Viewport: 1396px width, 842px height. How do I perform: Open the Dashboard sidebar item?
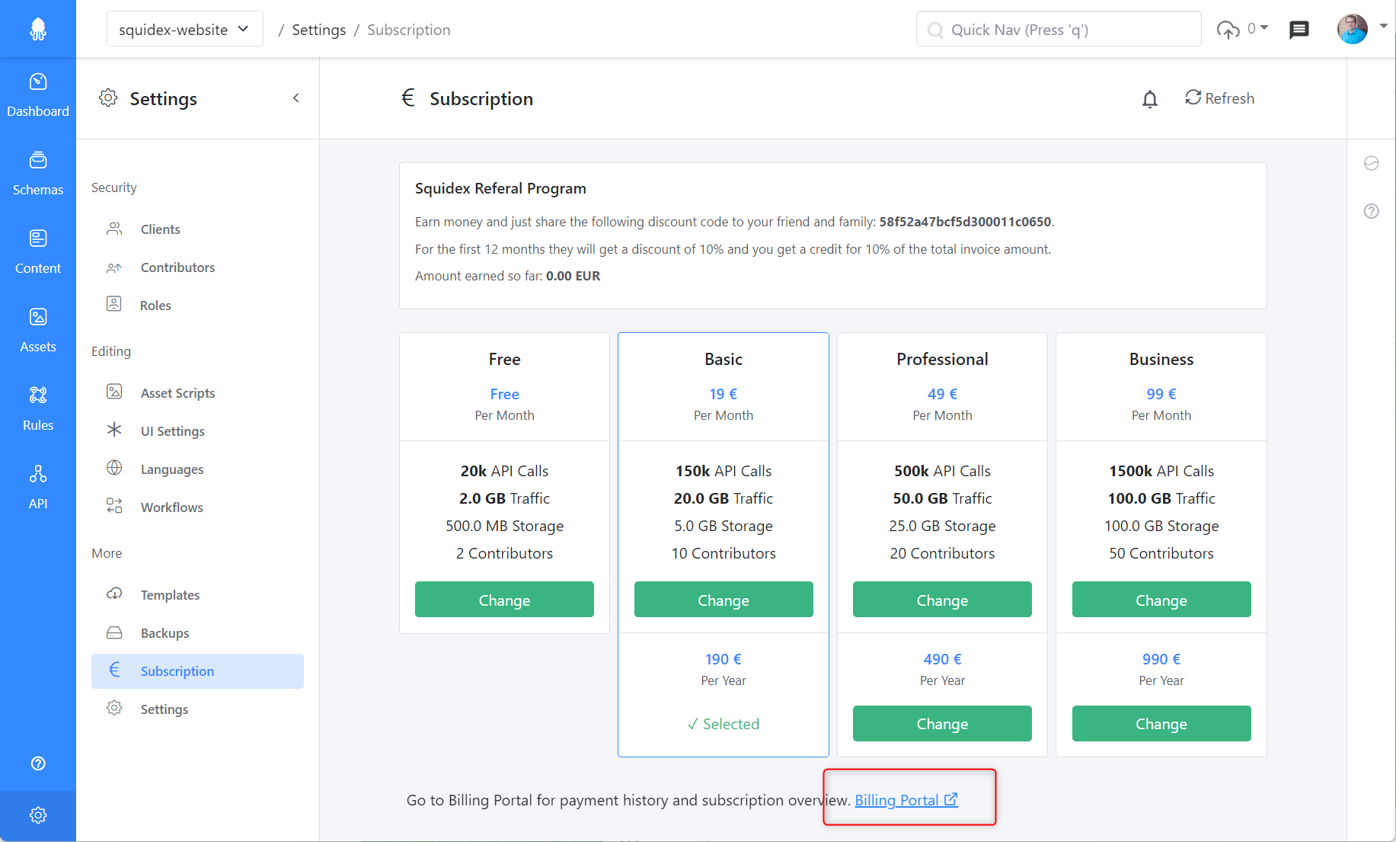(38, 95)
